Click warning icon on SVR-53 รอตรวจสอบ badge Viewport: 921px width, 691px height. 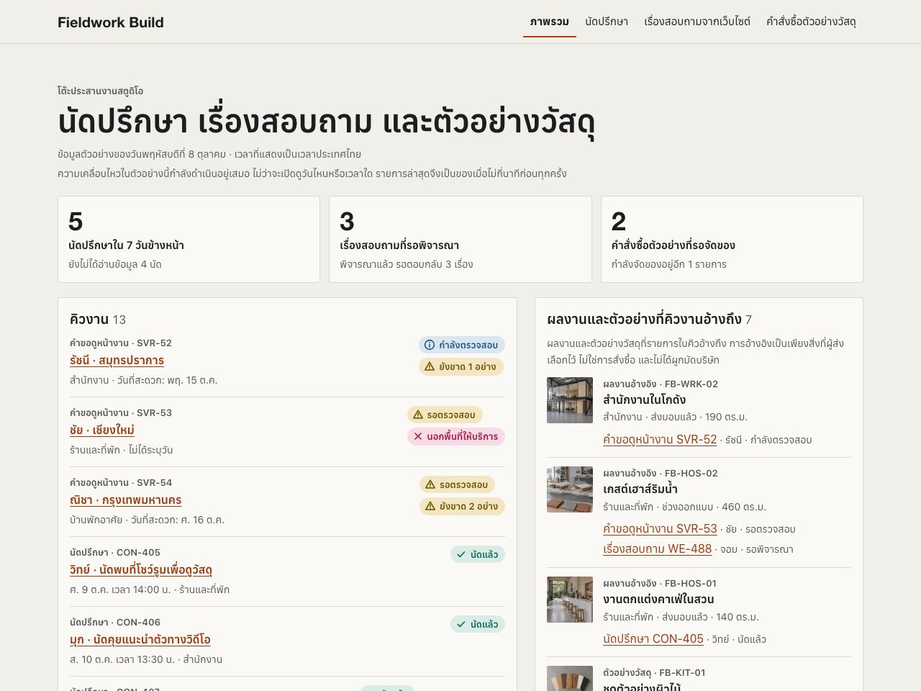pos(418,415)
